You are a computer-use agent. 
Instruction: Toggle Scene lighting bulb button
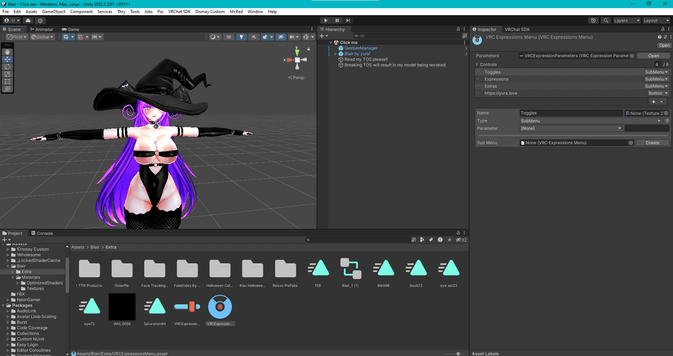coord(241,37)
